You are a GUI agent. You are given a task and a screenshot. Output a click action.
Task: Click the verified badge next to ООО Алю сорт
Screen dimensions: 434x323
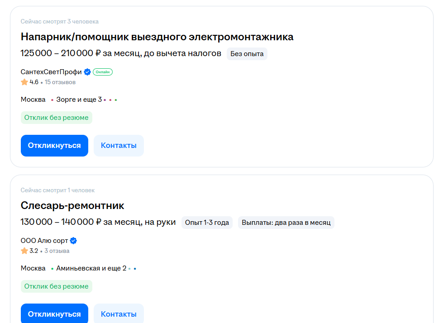pos(73,241)
